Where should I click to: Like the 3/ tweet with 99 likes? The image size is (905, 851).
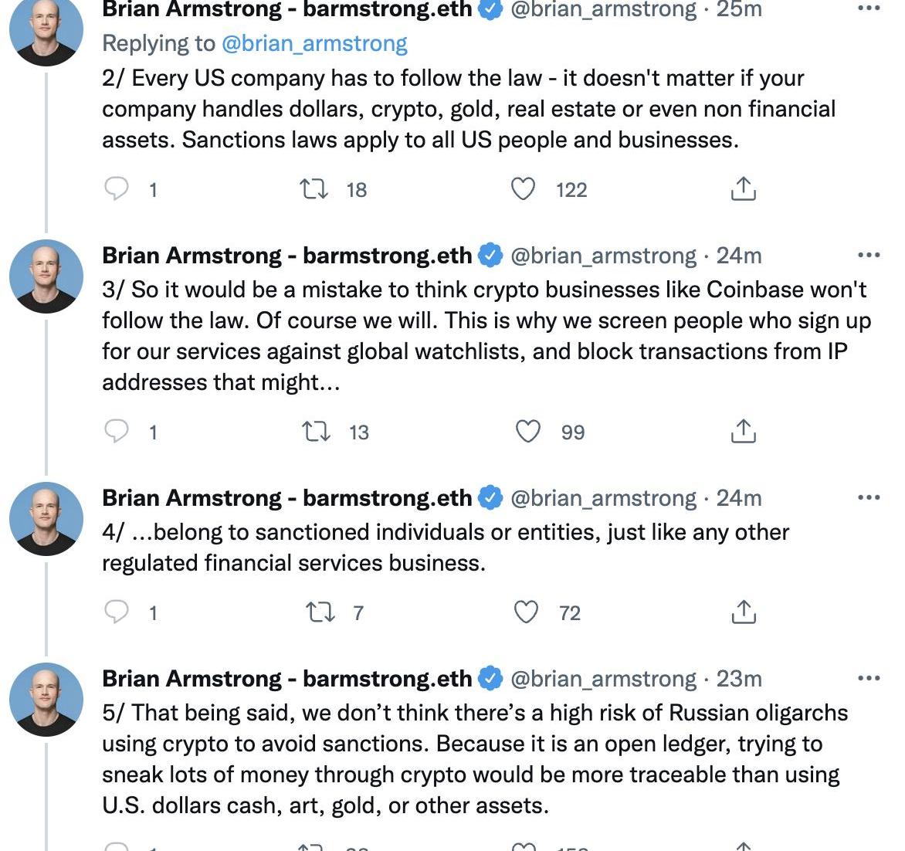tap(527, 432)
